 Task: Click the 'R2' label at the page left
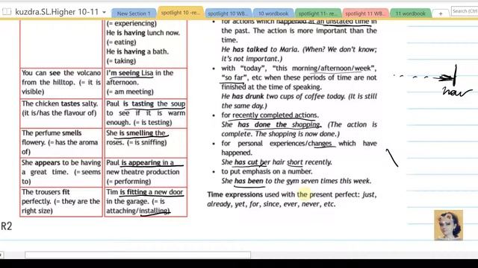coord(6,226)
